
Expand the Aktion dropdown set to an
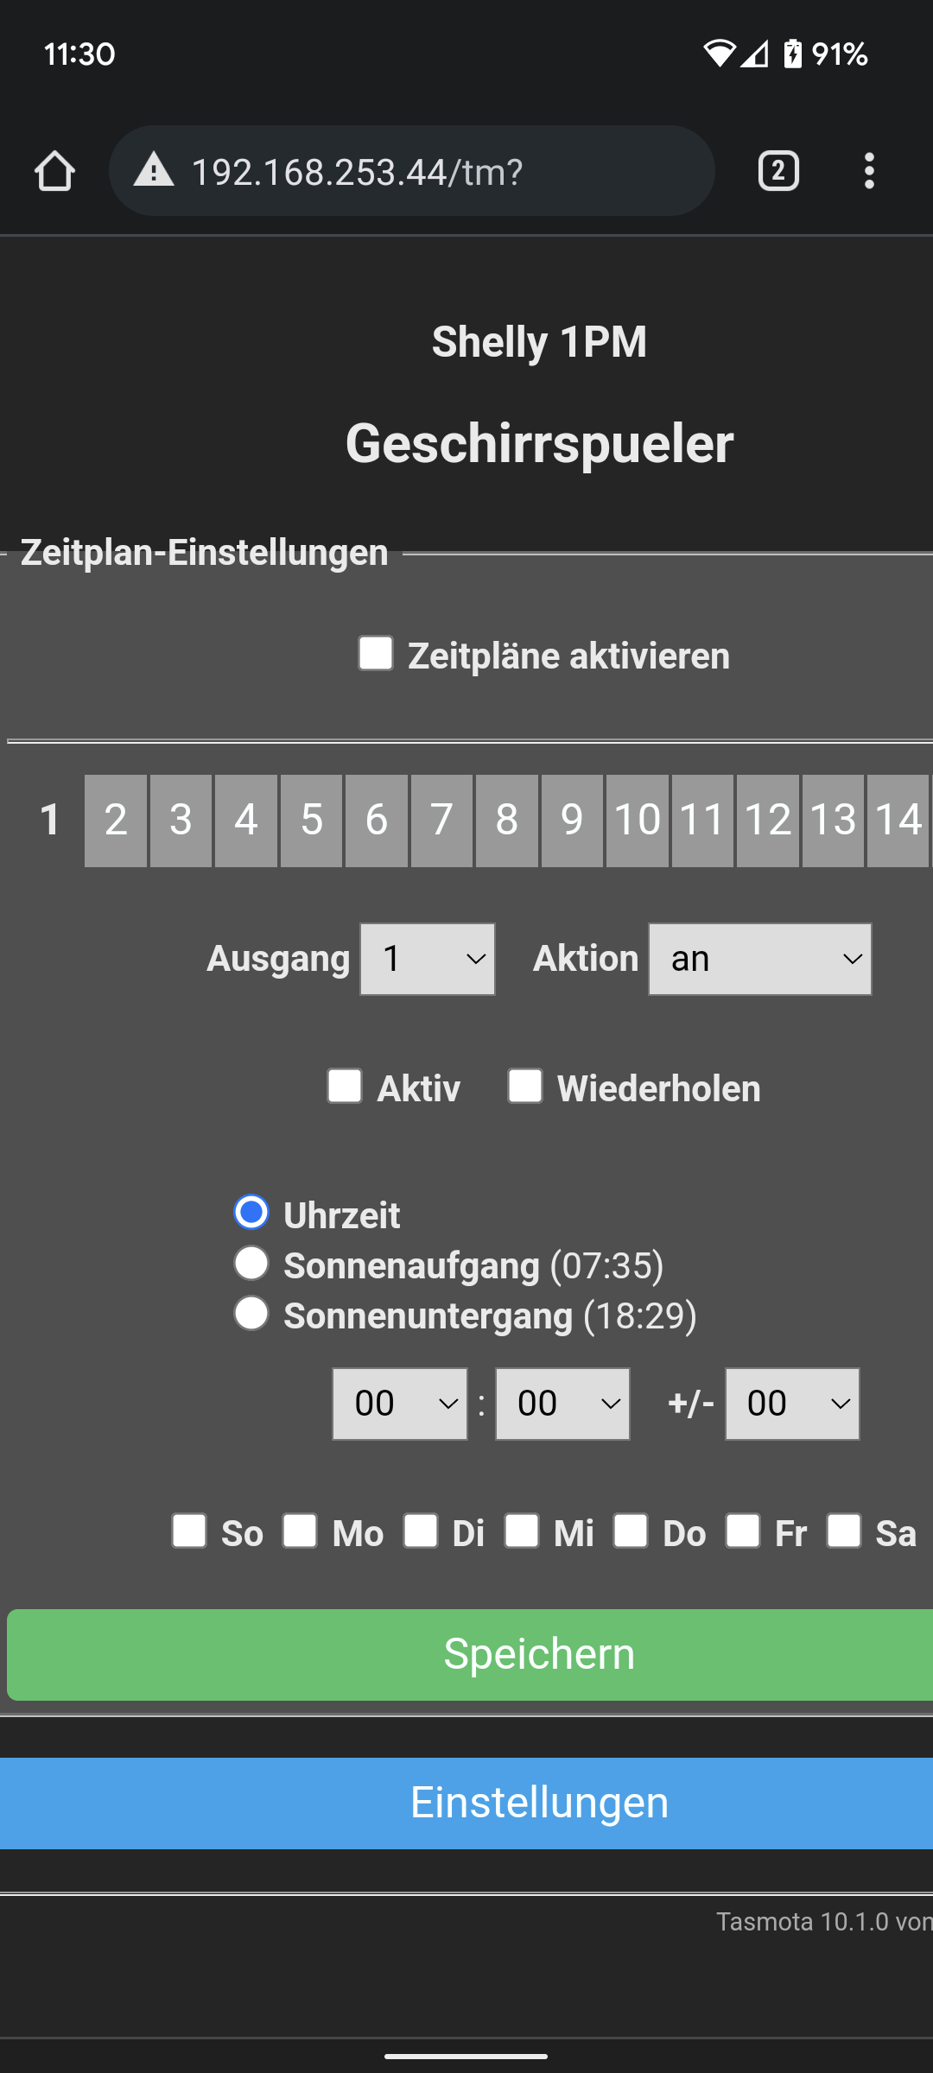[759, 959]
